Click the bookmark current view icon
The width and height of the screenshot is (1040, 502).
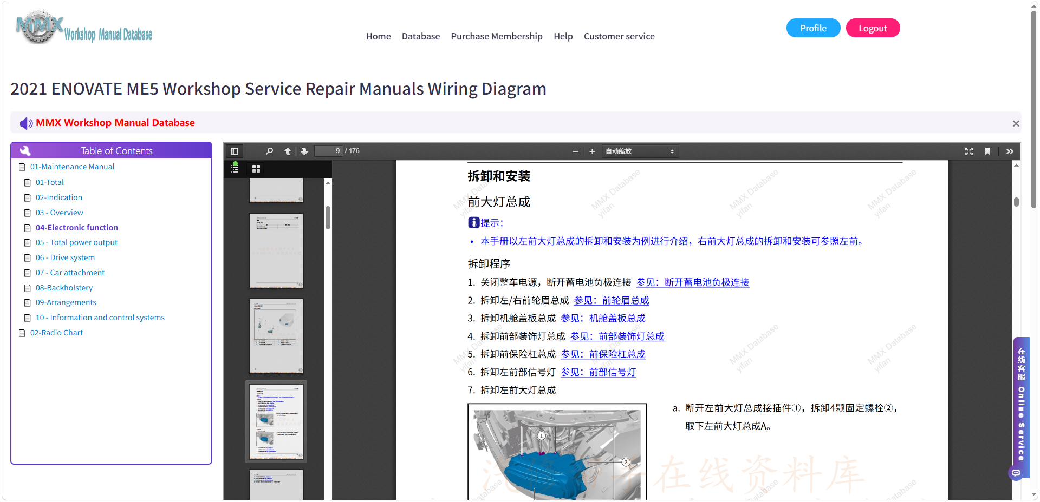pyautogui.click(x=987, y=151)
